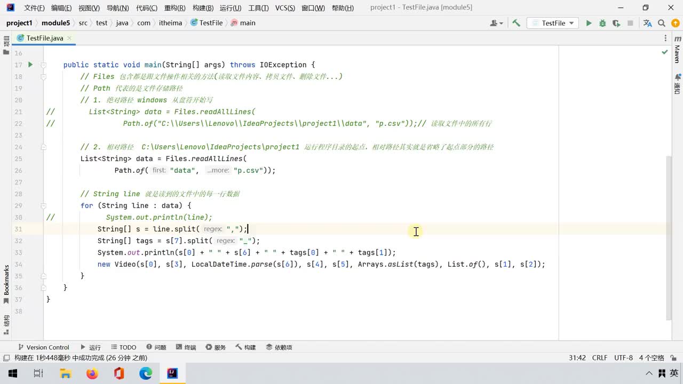Start debugging with the bug icon
The width and height of the screenshot is (683, 384).
pos(602,23)
